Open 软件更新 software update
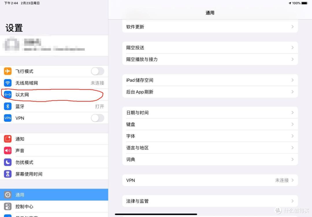Image resolution: width=312 pixels, height=217 pixels. pos(210,27)
